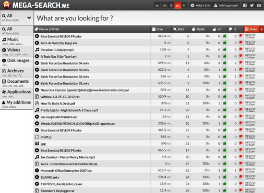Filter by Music category
Image resolution: width=264 pixels, height=193 pixels.
16,41
